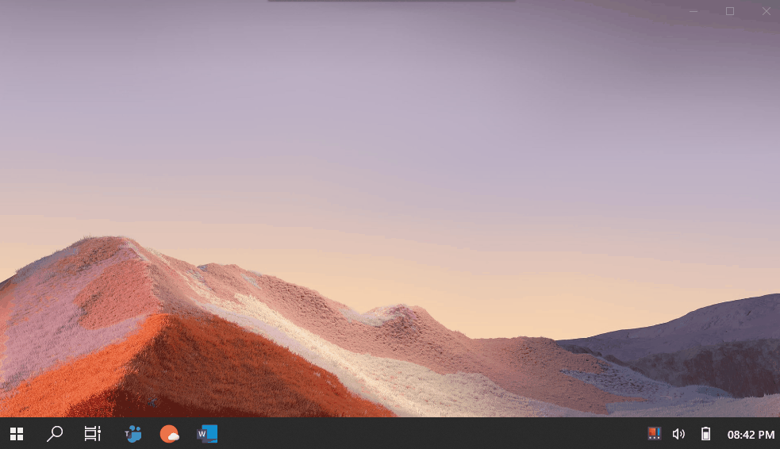Open taskbar search magnifier
780x449 pixels.
coord(54,434)
